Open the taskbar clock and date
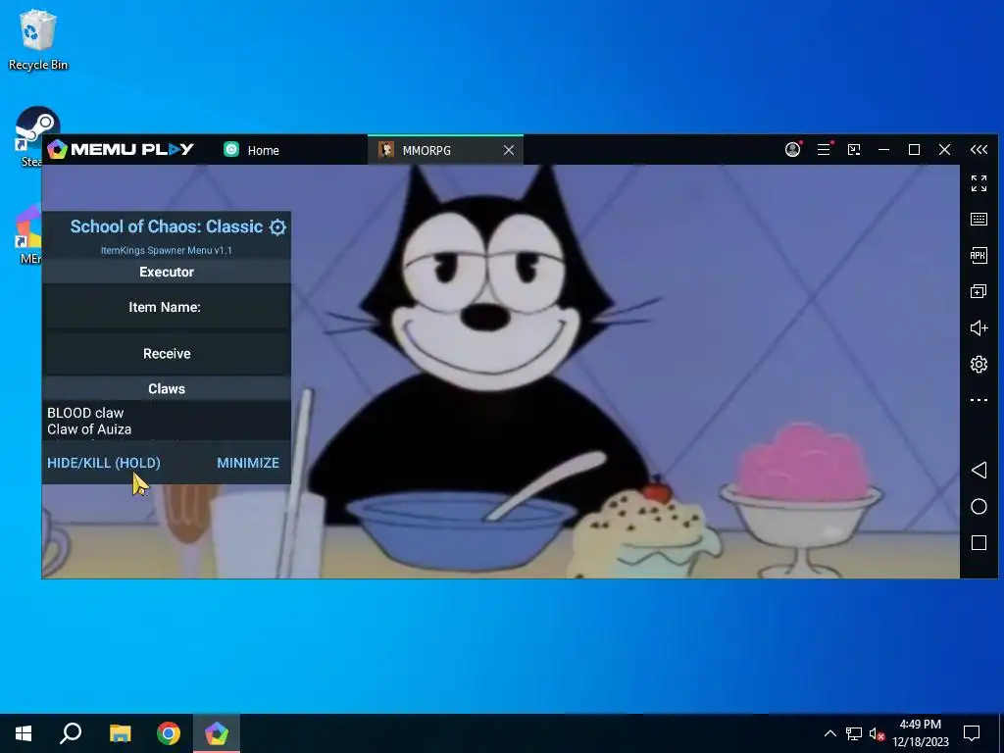Screen dimensions: 1004x753 point(920,733)
